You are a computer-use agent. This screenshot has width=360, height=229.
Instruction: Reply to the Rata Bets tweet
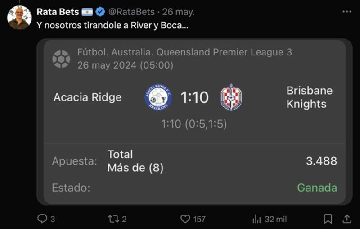[x=42, y=219]
